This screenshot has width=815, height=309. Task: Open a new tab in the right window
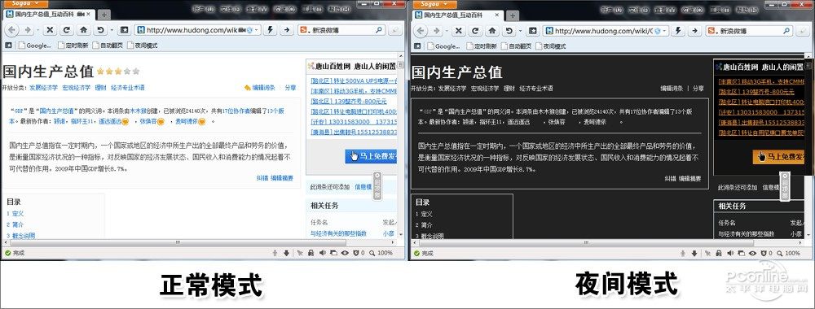click(x=513, y=15)
